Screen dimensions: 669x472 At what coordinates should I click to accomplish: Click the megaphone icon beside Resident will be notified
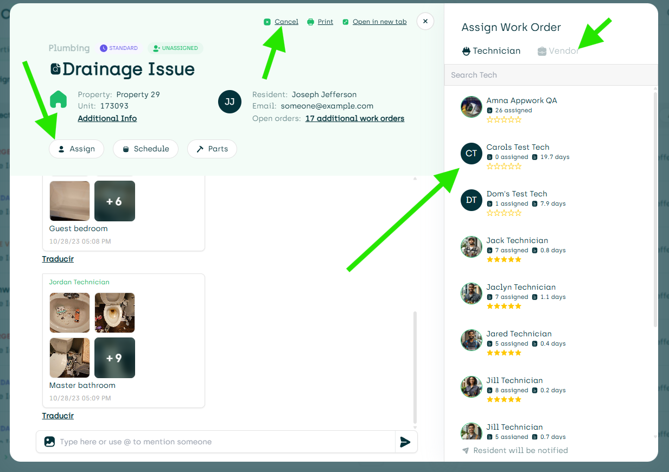coord(465,450)
